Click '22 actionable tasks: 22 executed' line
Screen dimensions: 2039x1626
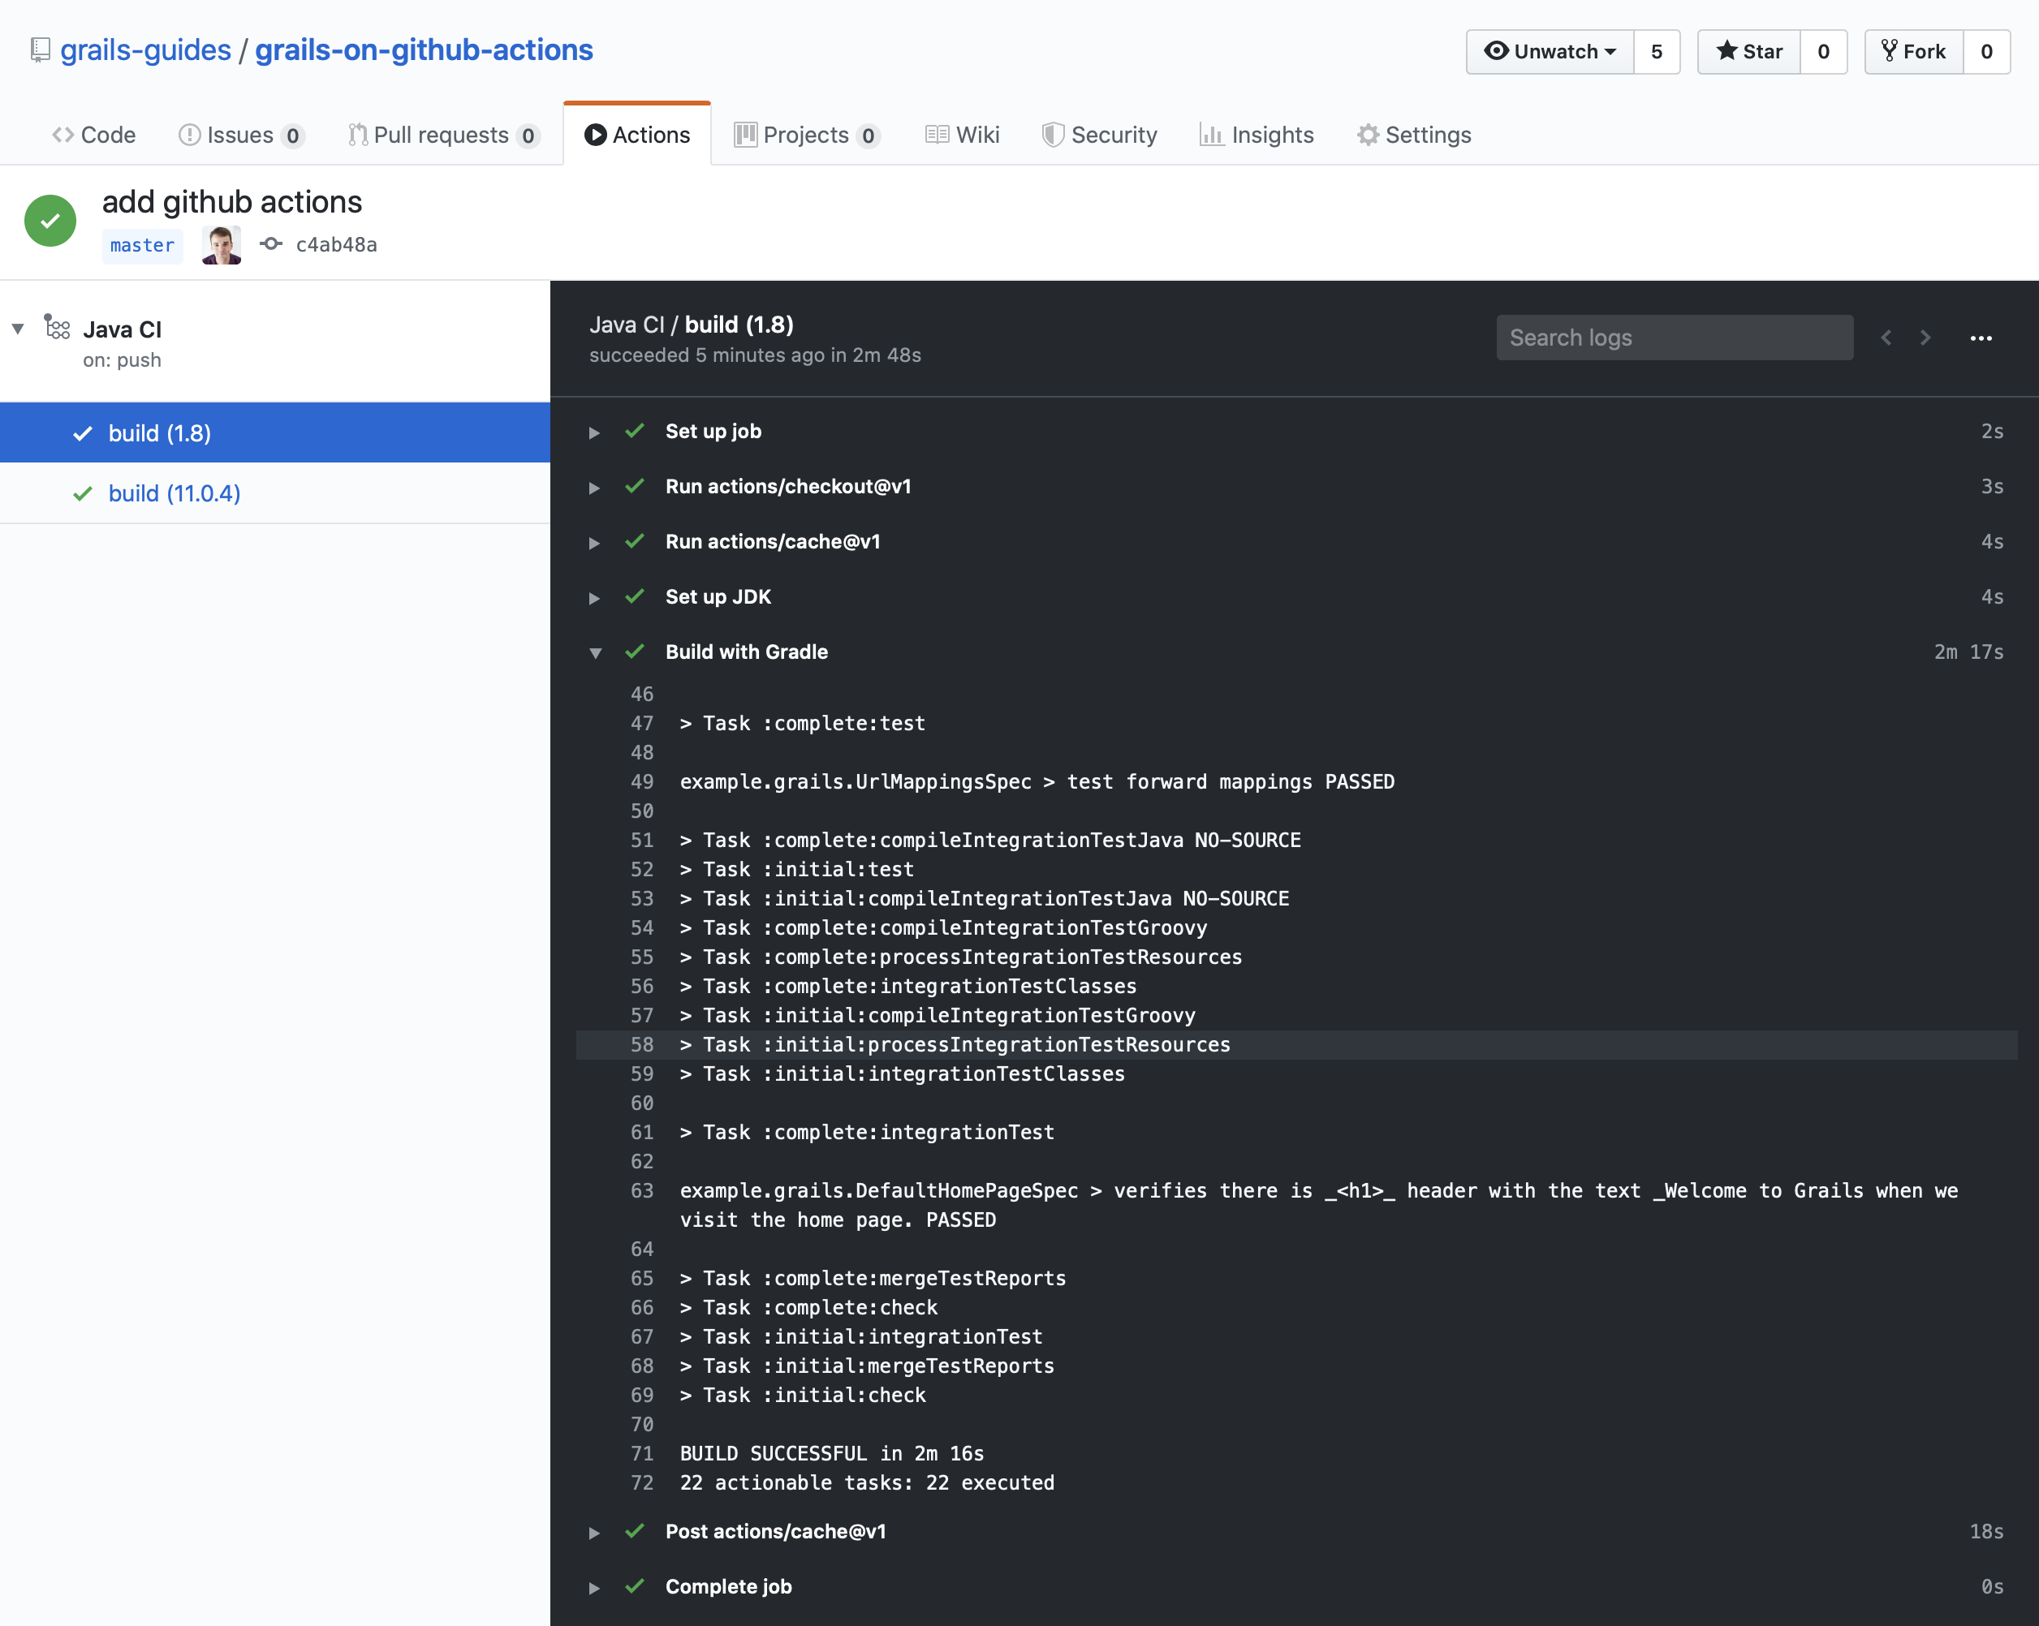[867, 1482]
